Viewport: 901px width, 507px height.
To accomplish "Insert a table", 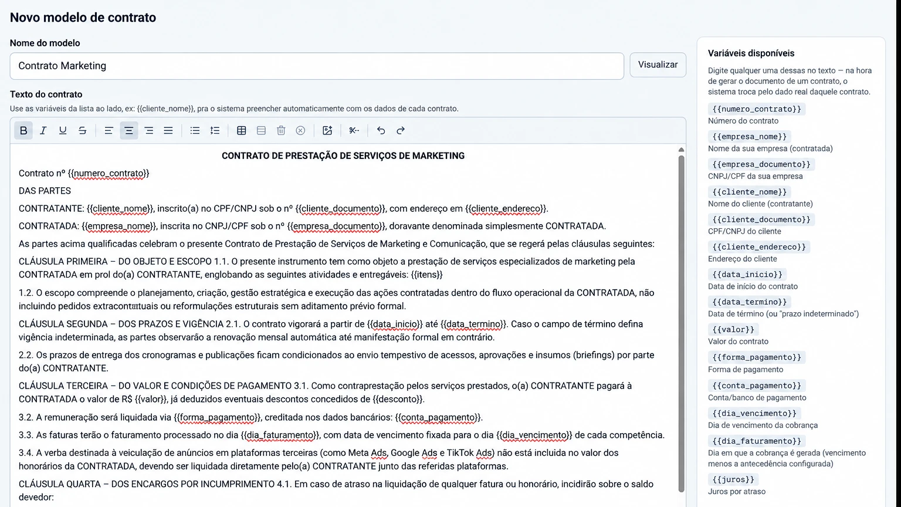I will tap(241, 130).
